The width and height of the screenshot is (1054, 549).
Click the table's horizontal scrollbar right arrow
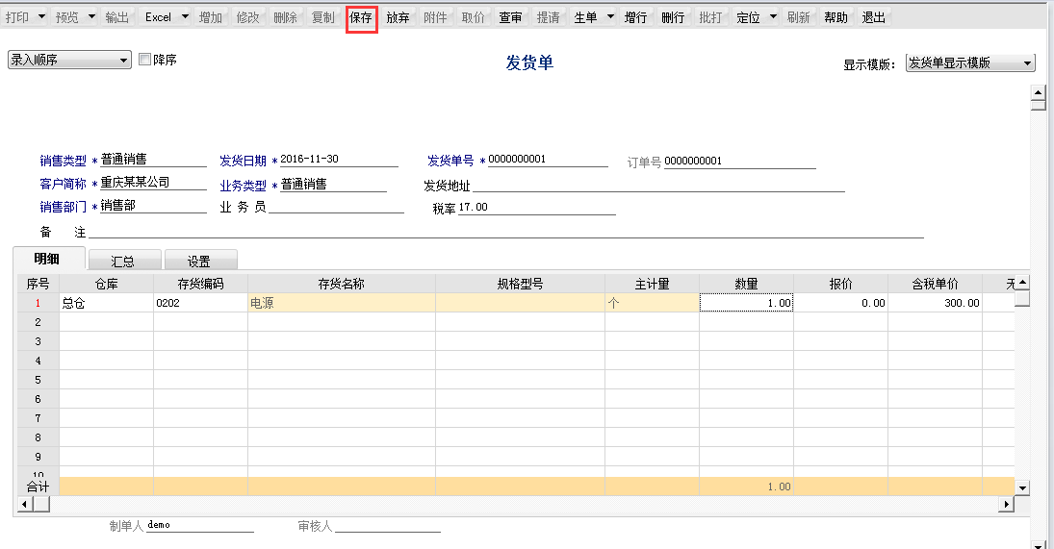pos(1007,504)
